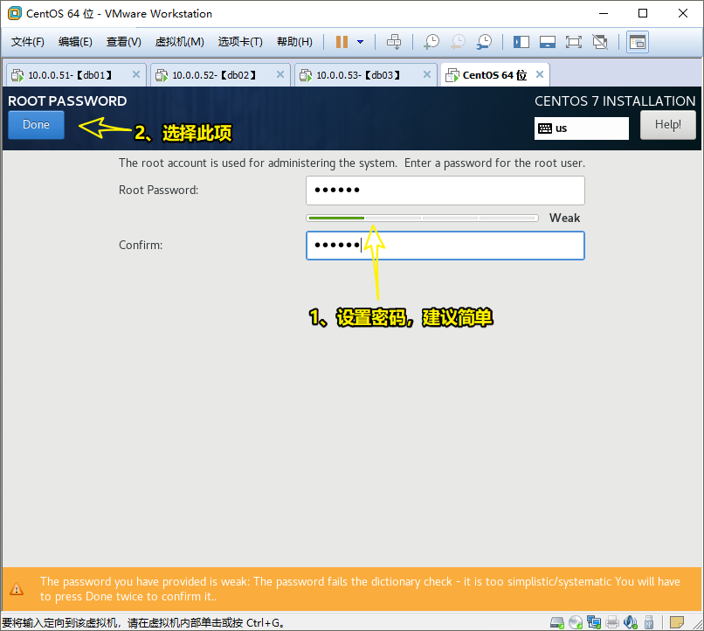Open the 选项卡(T) menu
The height and width of the screenshot is (631, 704).
(x=240, y=42)
